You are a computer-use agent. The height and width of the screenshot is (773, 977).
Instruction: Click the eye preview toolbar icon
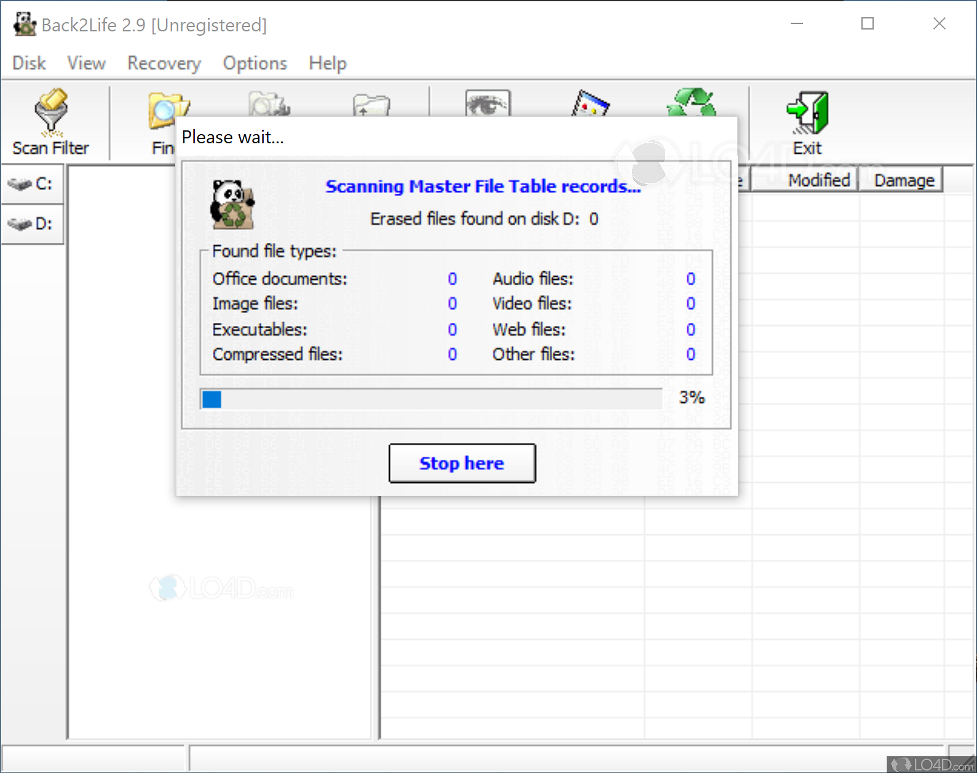point(488,103)
